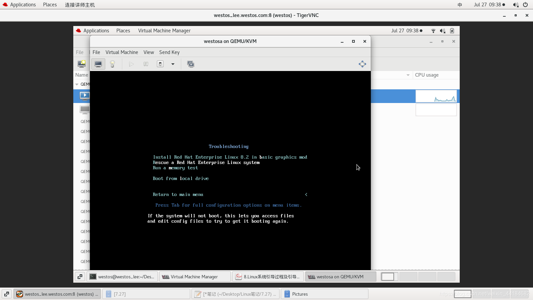533x300 pixels.
Task: View CPU usage graph of running VM
Action: coord(436,96)
